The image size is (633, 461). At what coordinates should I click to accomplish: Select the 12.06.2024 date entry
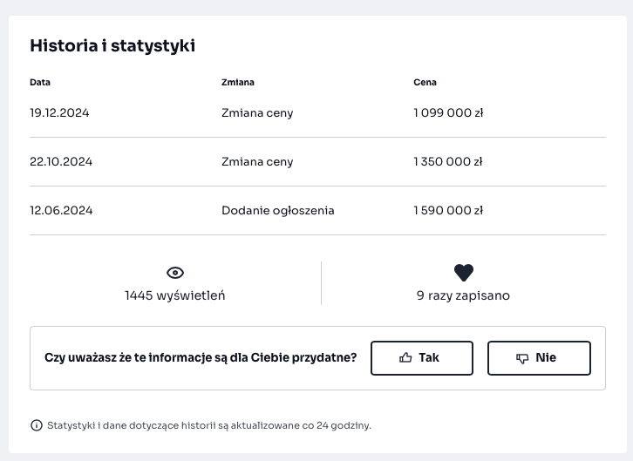61,211
